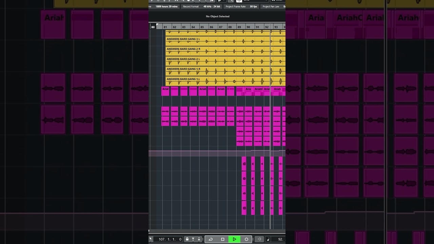Select the ANSWERS BARD GANG 1 L clip
Viewport: 434px width, 244px height.
tap(225, 81)
